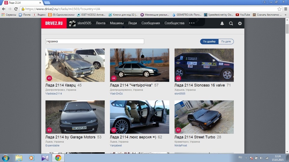Viewport: 289px width, 162px height.
Task: Open the Slonоваз rally car photo
Action: tap(204, 65)
